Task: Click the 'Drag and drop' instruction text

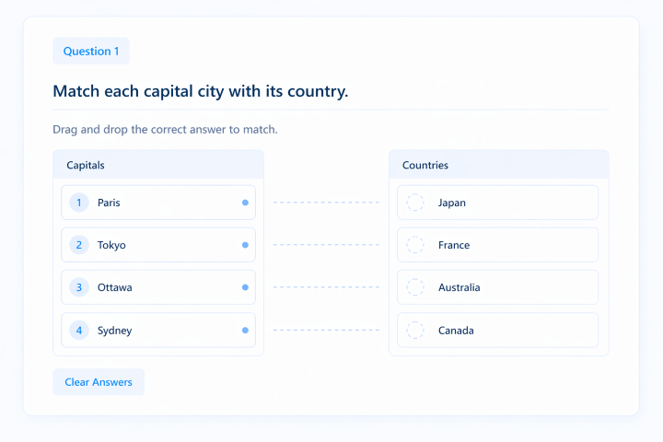Action: (x=165, y=130)
